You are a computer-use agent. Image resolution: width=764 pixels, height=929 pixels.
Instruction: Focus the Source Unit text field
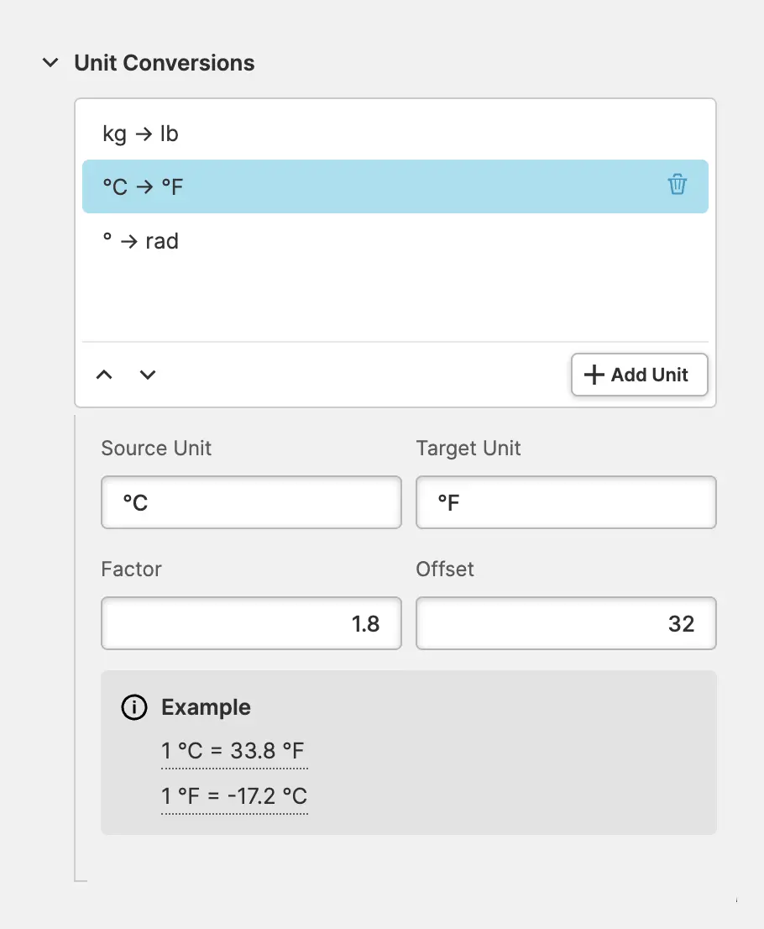(x=251, y=502)
